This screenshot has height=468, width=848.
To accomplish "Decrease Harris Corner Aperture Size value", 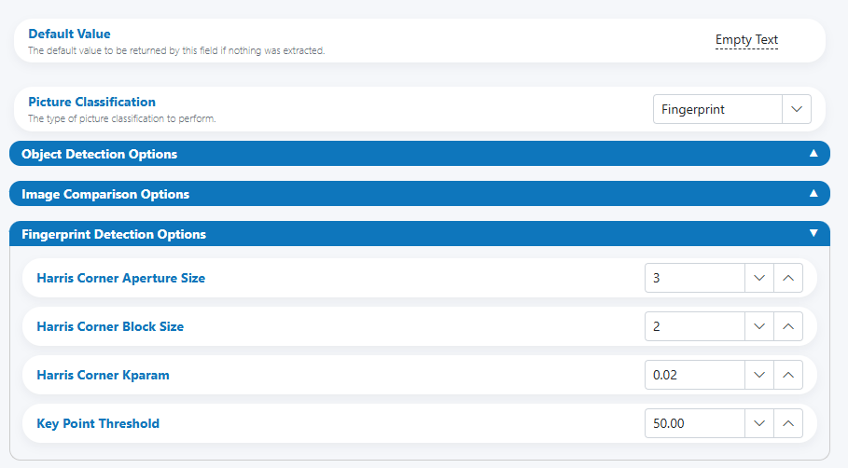I will coord(759,278).
